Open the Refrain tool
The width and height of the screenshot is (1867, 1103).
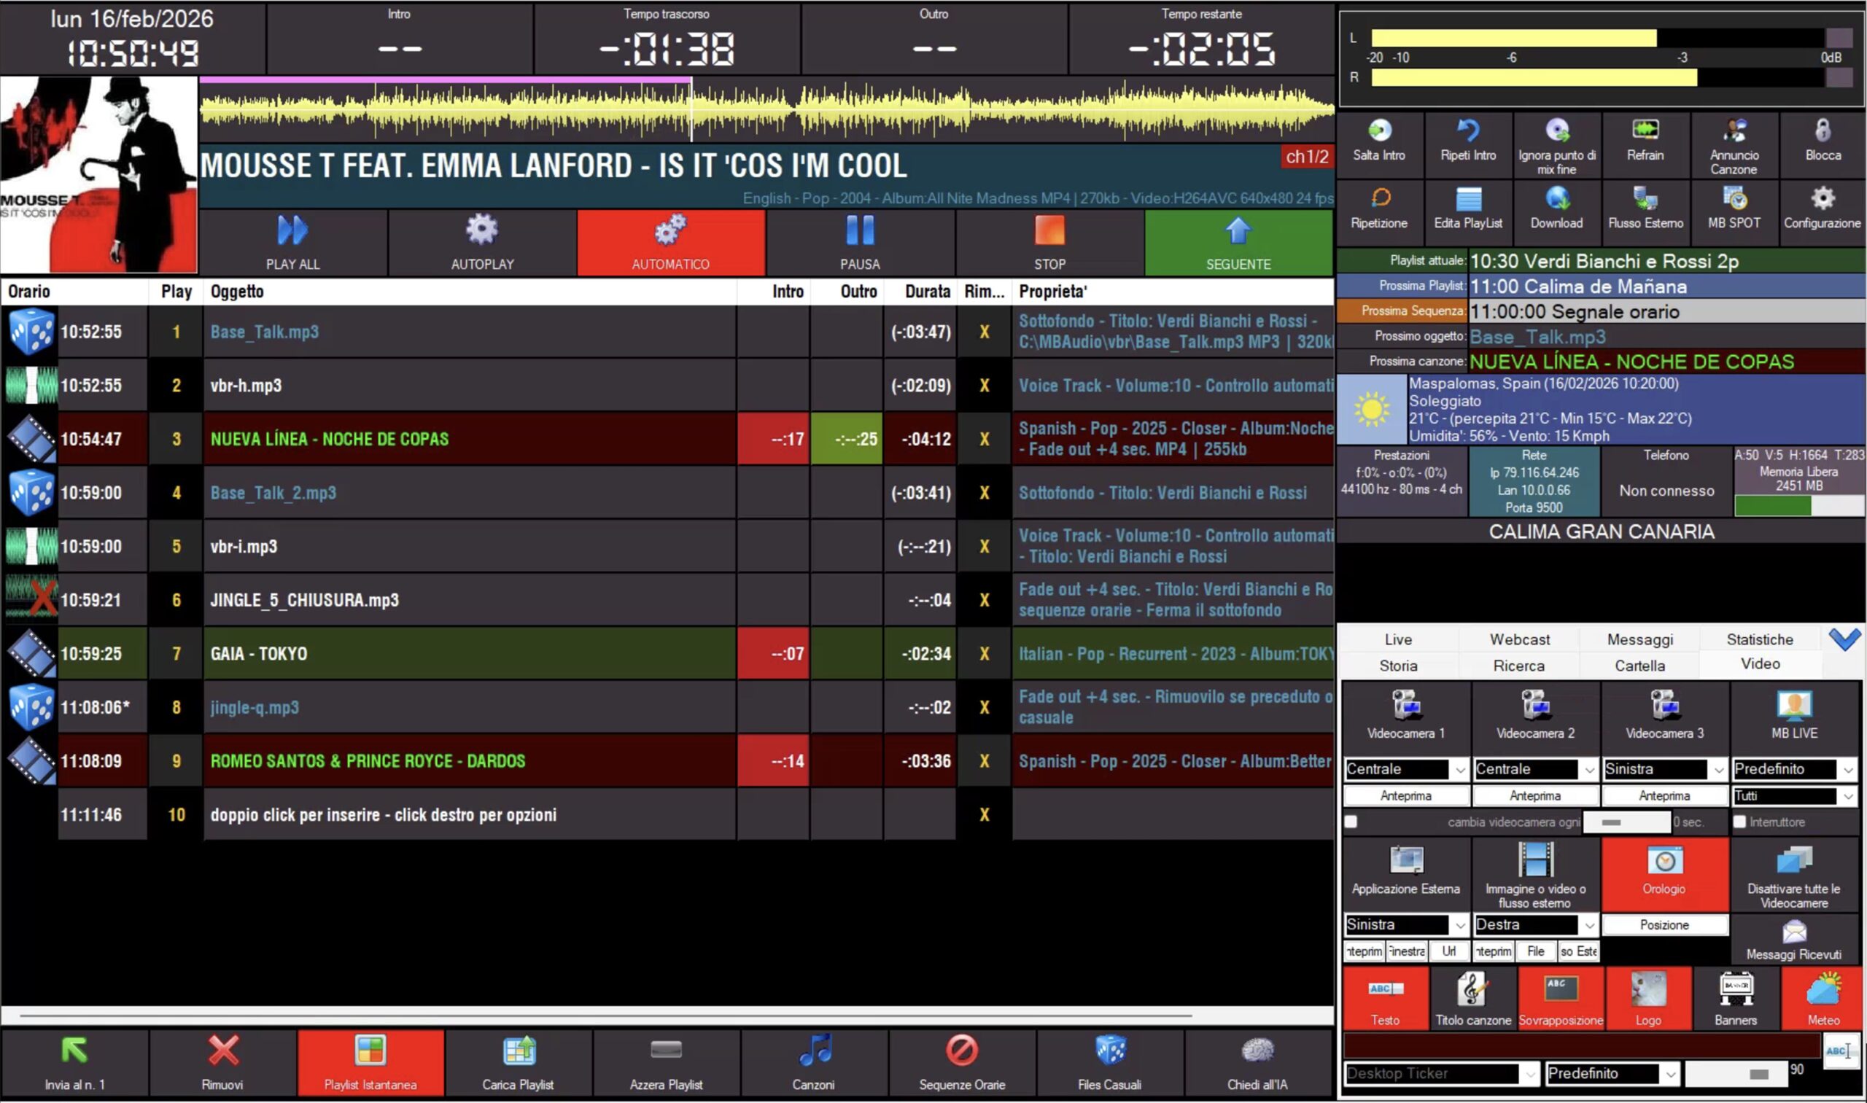[1645, 132]
